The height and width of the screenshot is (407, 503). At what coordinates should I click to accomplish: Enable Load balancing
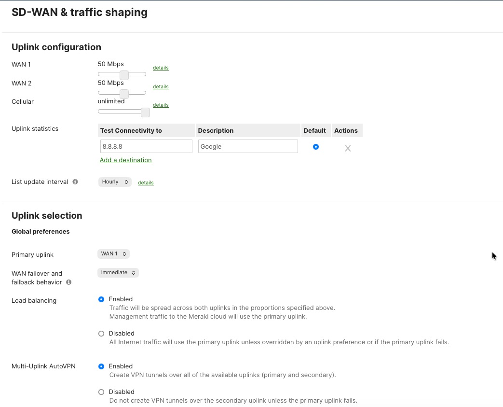point(101,299)
